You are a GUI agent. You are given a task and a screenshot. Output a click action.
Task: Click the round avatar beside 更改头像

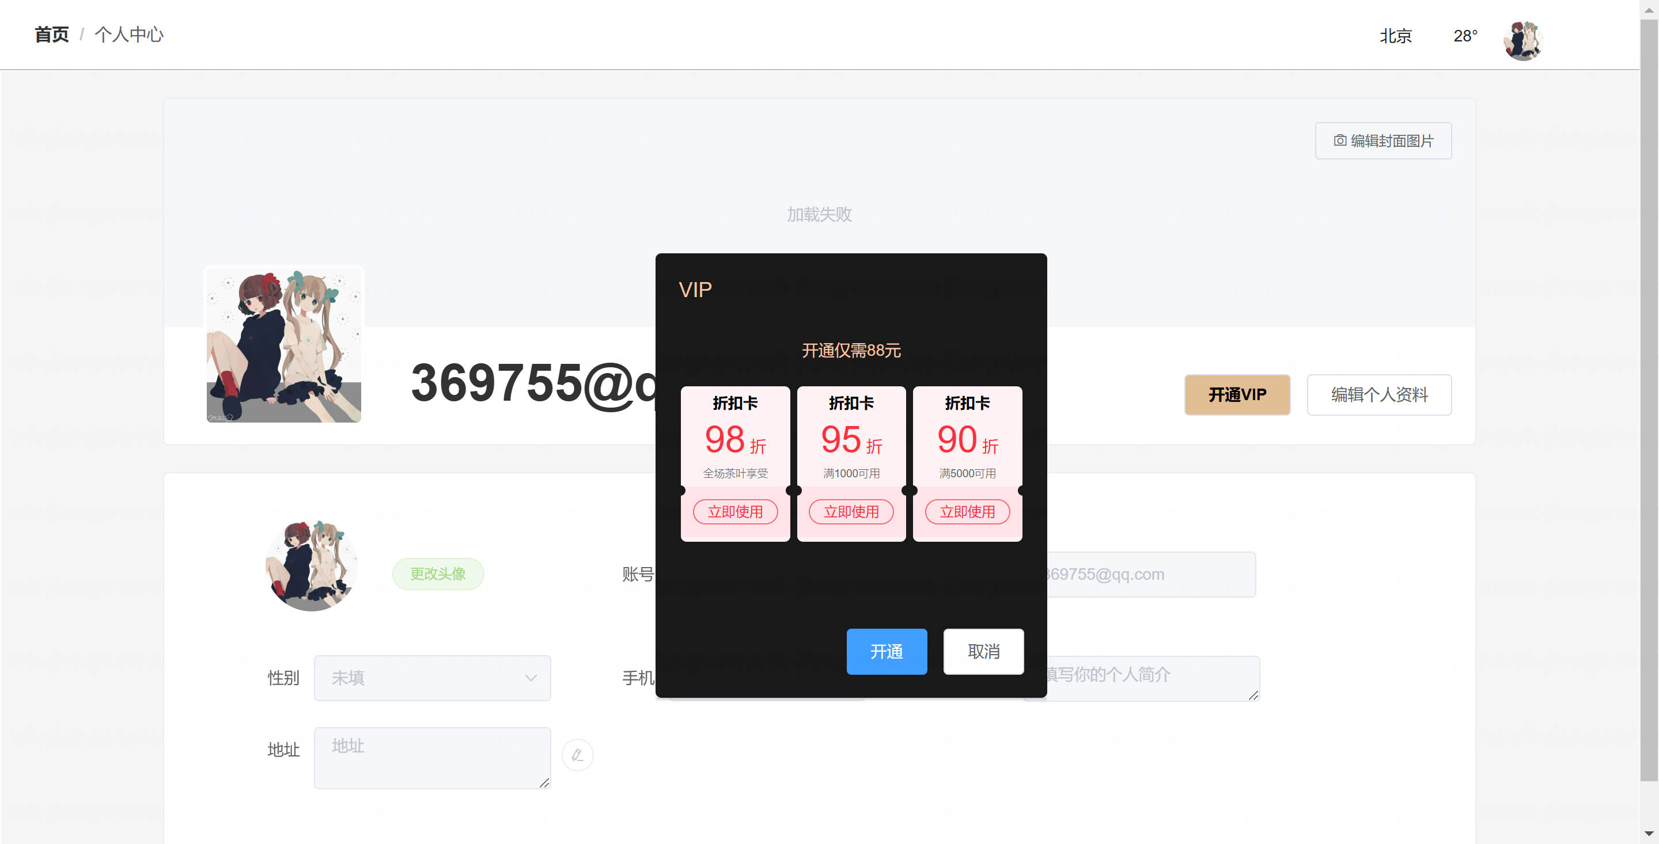tap(312, 565)
